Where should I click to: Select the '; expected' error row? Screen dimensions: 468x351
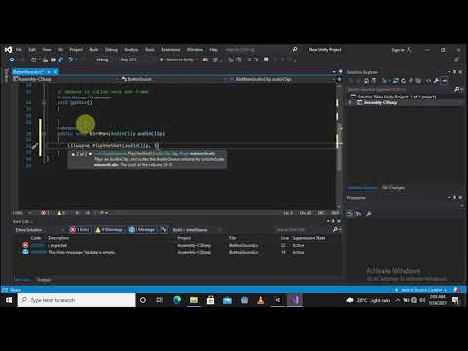pos(177,245)
